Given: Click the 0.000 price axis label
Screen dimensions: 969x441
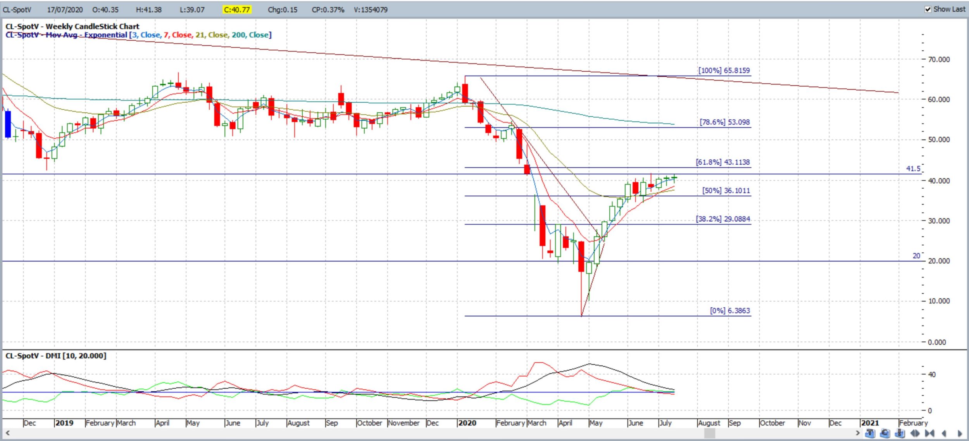Looking at the screenshot, I should [937, 342].
